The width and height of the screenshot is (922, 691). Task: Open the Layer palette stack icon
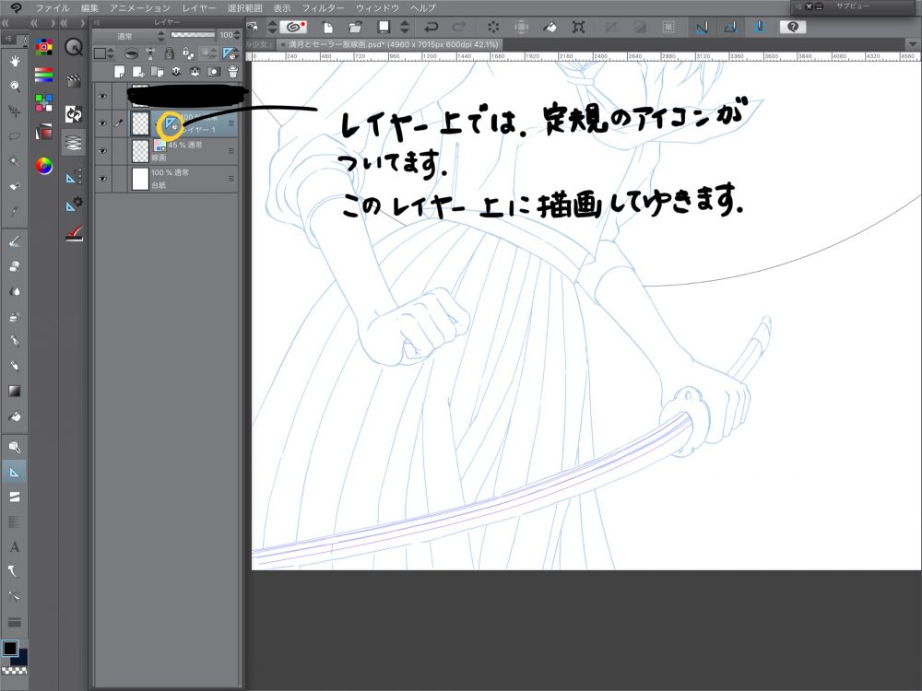point(74,143)
